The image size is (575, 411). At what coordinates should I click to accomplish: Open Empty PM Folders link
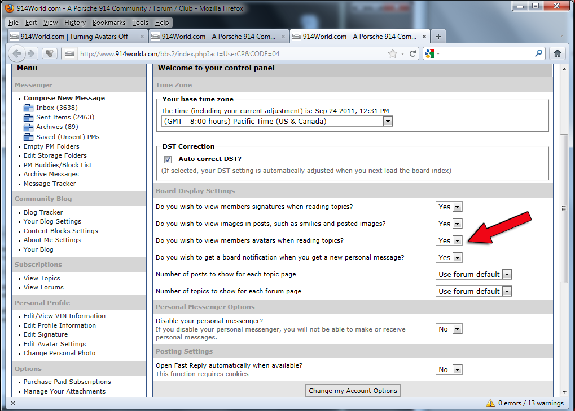51,146
